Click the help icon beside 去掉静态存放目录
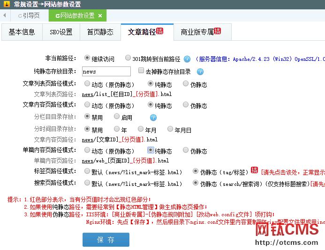The image size is (325, 250). (200, 72)
